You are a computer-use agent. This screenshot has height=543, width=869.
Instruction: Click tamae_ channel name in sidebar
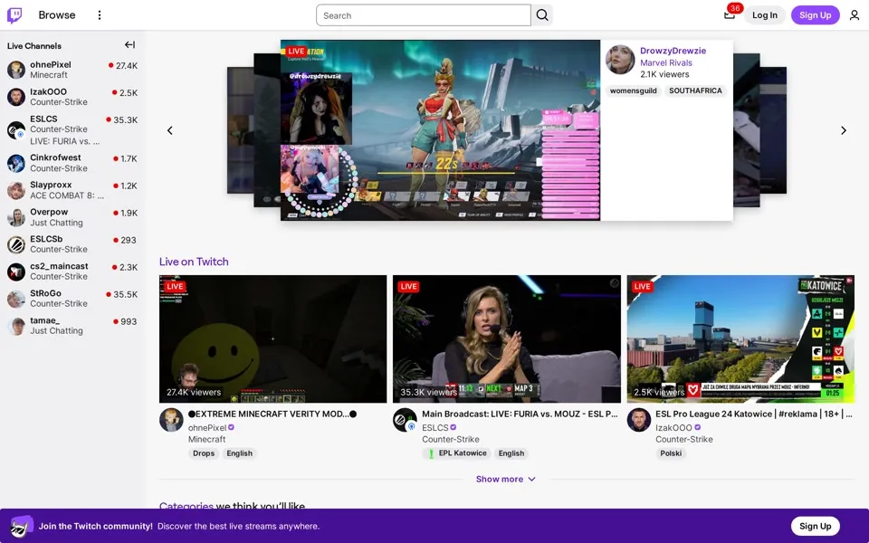(x=44, y=320)
